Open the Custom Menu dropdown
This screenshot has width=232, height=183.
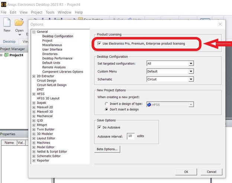coord(191,71)
